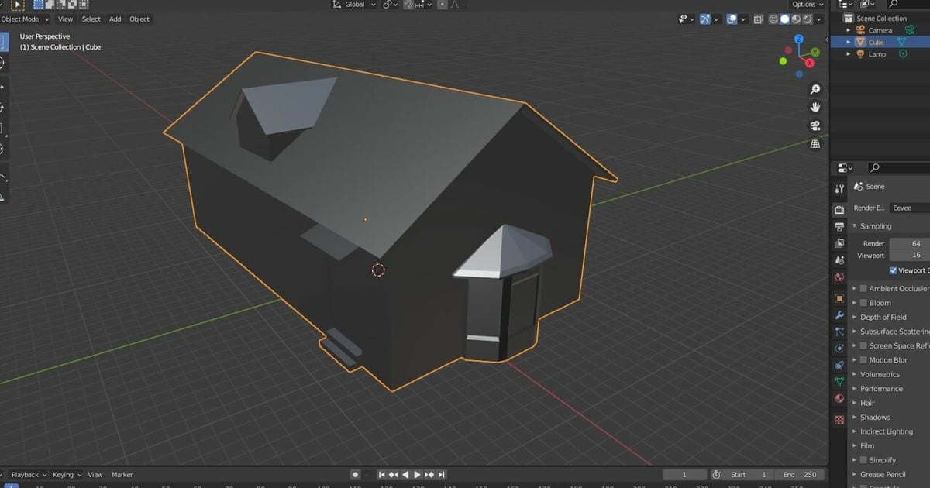
Task: Select solid viewport shading mode
Action: pyautogui.click(x=784, y=19)
